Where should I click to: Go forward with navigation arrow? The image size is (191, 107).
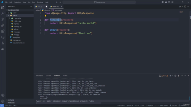(x=60, y=2)
